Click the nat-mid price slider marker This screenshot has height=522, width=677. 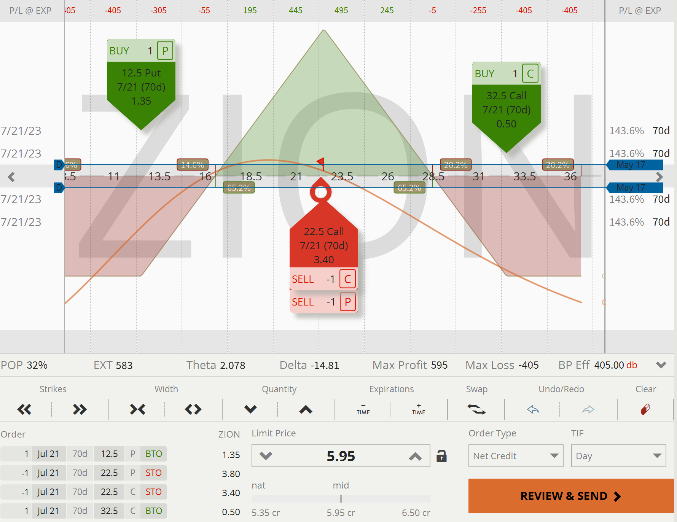341,498
